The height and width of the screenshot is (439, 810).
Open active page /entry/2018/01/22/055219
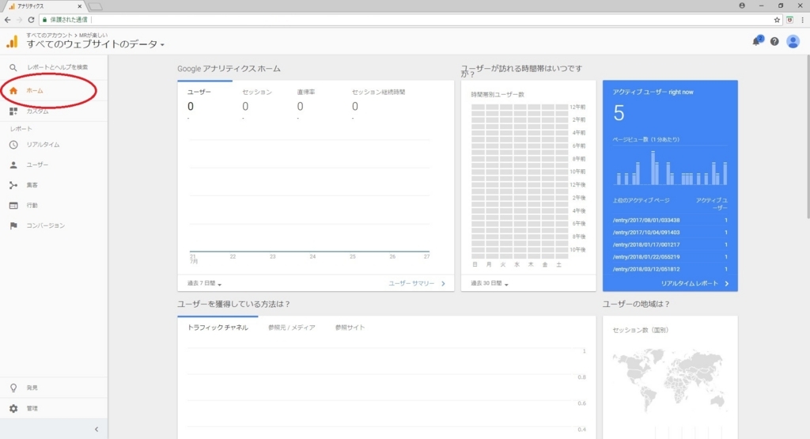click(646, 257)
